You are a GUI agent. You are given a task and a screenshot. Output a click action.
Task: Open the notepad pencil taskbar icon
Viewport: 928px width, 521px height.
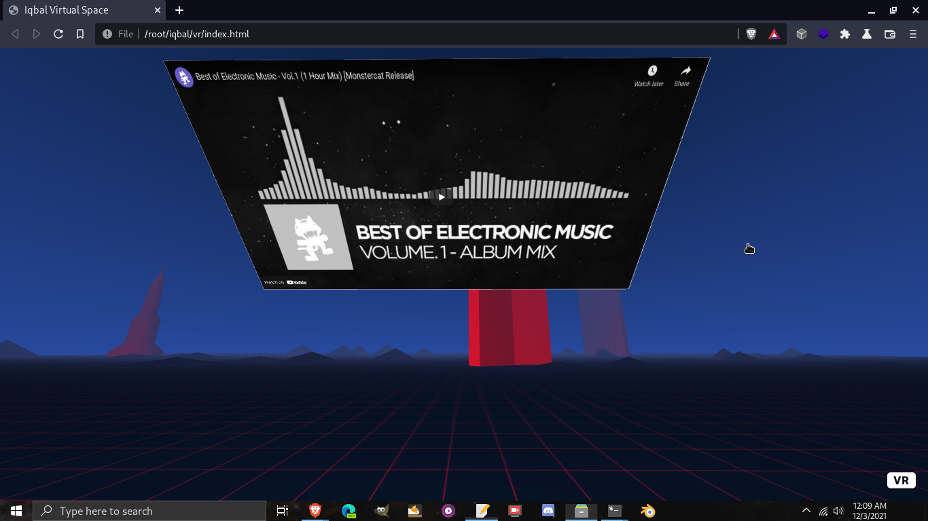(482, 511)
